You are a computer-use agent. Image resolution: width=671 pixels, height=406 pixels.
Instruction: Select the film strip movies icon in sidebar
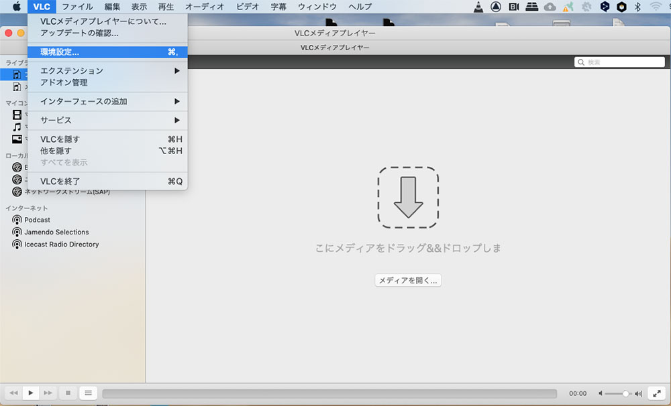tap(17, 115)
